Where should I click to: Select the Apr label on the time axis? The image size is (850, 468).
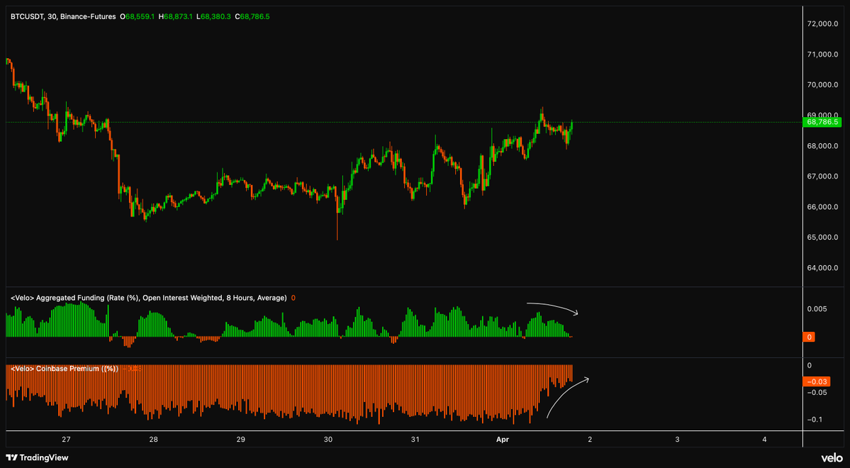click(503, 440)
